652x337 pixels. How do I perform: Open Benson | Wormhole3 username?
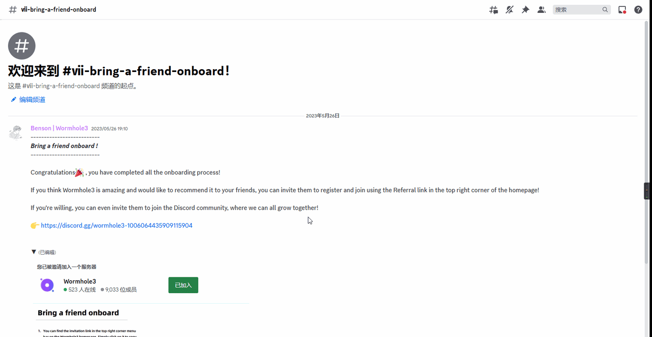coord(59,128)
